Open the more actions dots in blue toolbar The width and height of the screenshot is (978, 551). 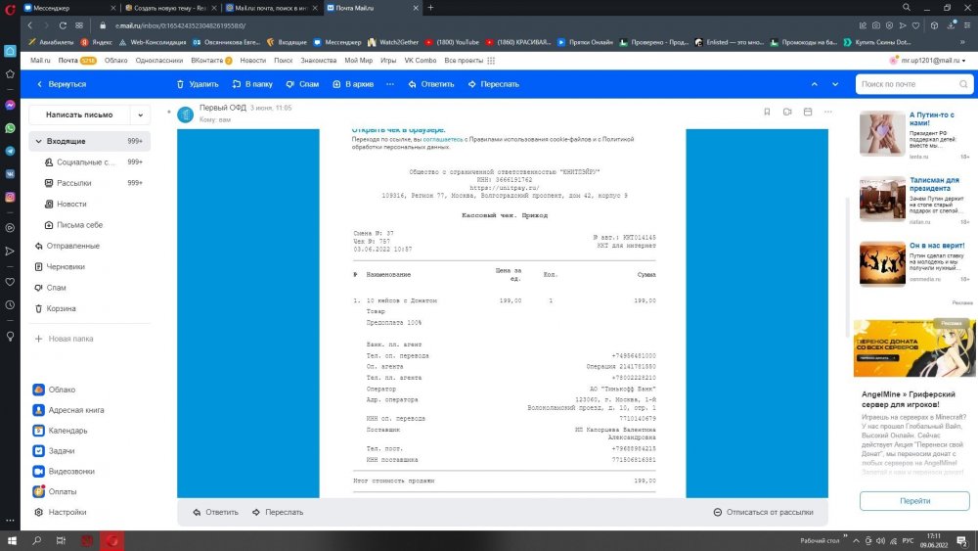(x=390, y=84)
